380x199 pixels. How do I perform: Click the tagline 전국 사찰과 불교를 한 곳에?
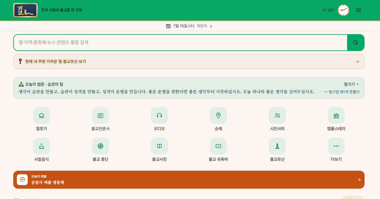(61, 10)
